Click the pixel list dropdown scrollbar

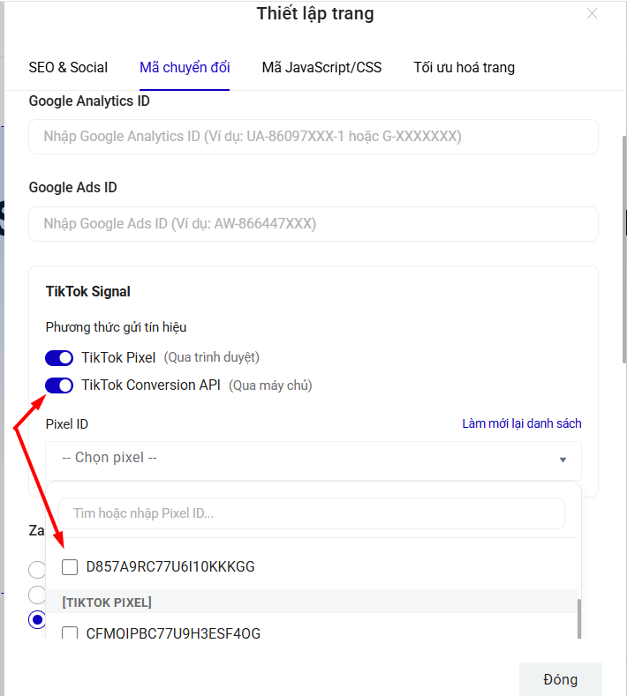point(579,618)
